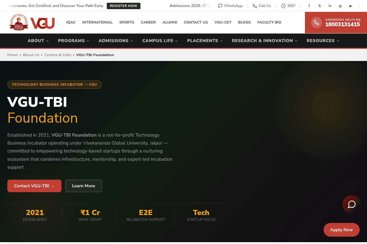This screenshot has width=367, height=244.
Task: Open the LinkedIn social icon
Action: click(330, 6)
